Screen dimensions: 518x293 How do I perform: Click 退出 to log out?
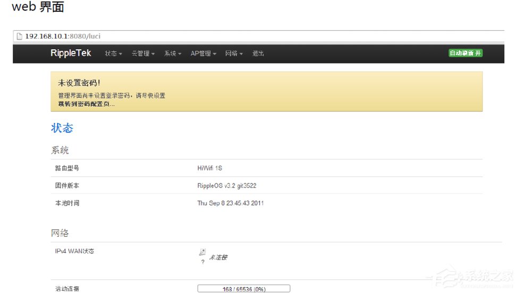[258, 54]
